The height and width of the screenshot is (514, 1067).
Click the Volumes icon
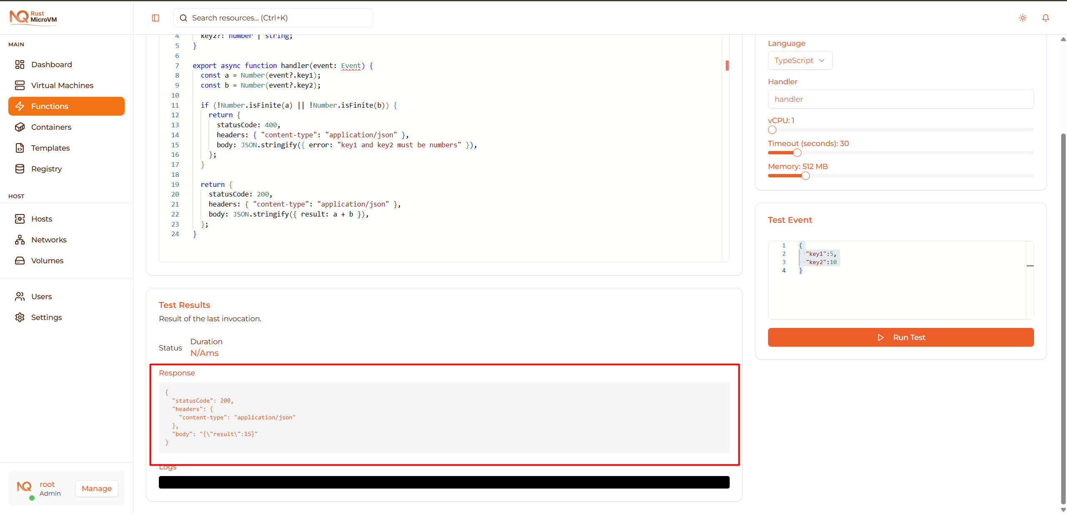pyautogui.click(x=21, y=260)
